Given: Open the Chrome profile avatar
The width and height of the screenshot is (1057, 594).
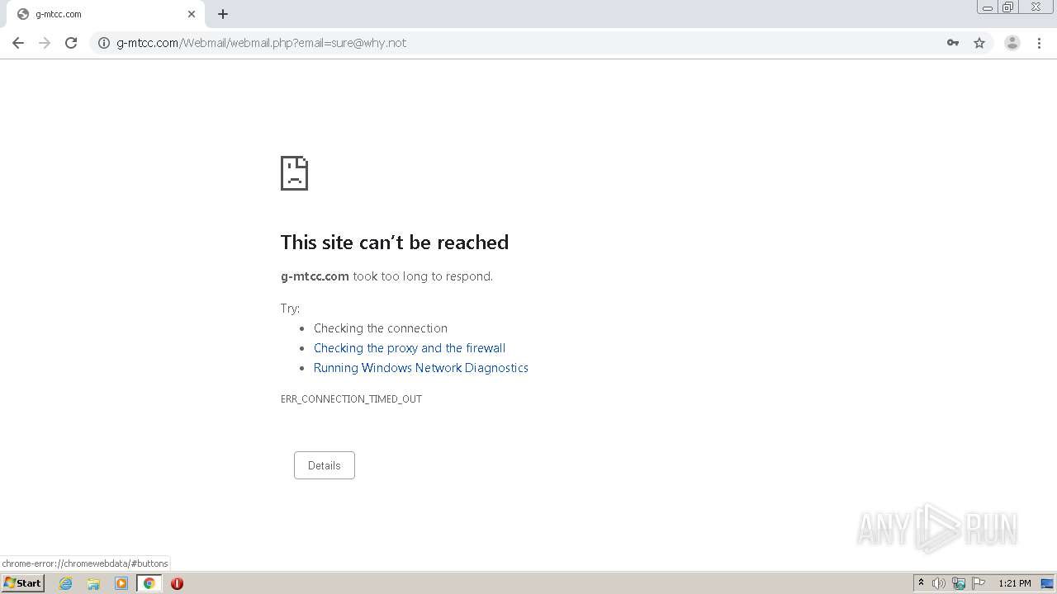Looking at the screenshot, I should pyautogui.click(x=1012, y=43).
